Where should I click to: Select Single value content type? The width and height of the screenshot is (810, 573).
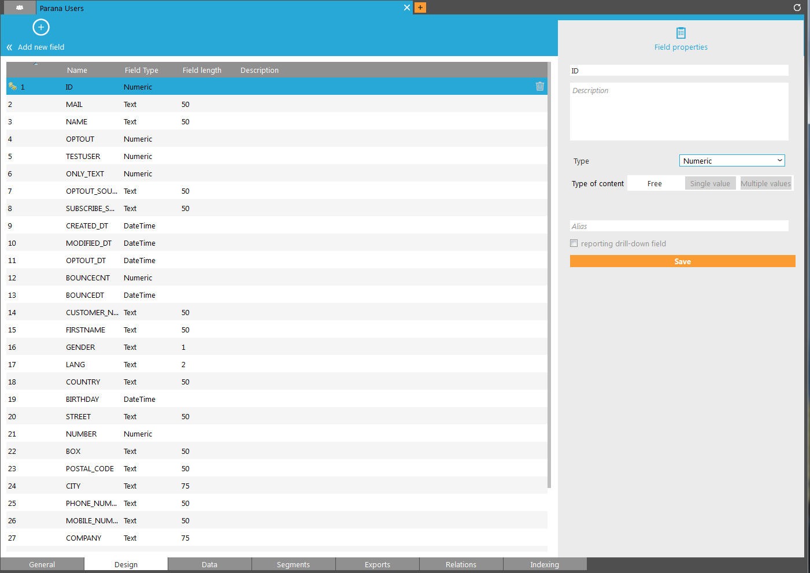pos(709,183)
